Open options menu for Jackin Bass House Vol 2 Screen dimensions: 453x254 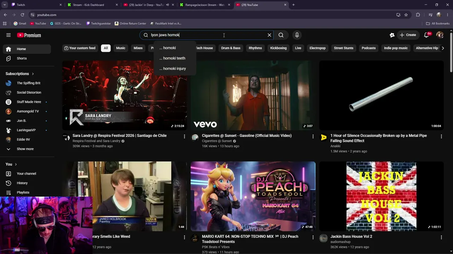[441, 237]
